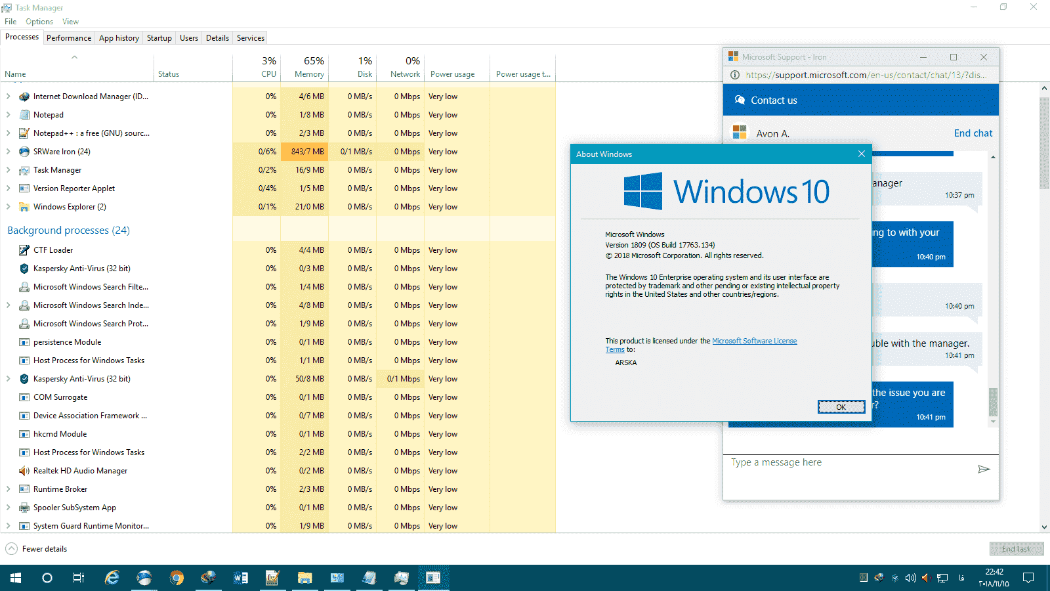1050x591 pixels.
Task: Click Task Manager scrollbar down arrow
Action: 1044,527
